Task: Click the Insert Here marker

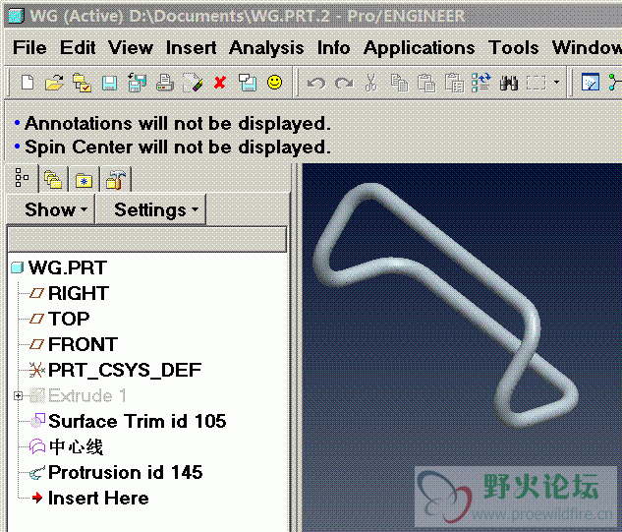Action: tap(98, 498)
